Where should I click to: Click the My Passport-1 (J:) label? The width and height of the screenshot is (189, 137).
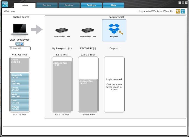point(62,48)
